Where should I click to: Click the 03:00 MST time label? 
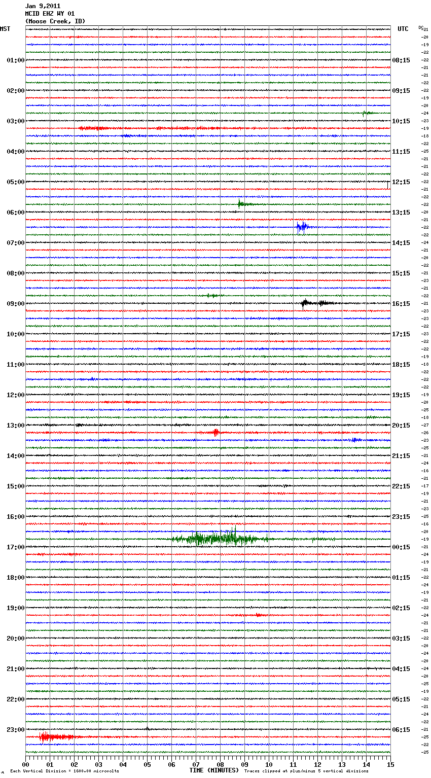[16, 121]
